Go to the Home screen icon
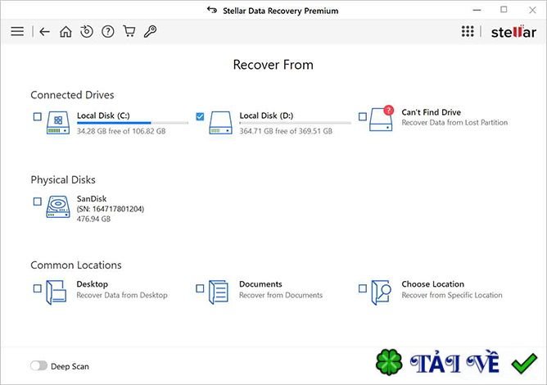Screen dimensions: 547x385 coord(66,32)
